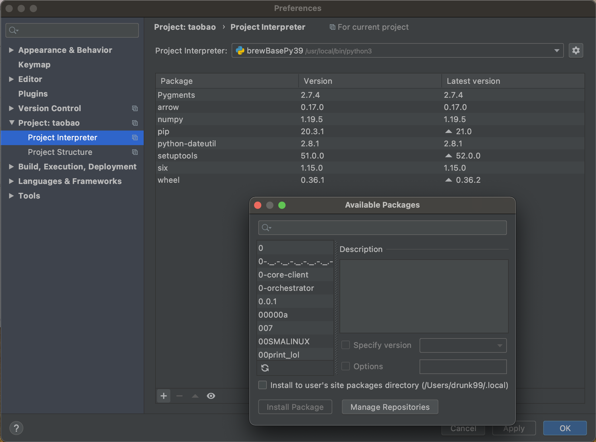Open the Project Interpreter dropdown
The image size is (596, 442).
click(557, 51)
